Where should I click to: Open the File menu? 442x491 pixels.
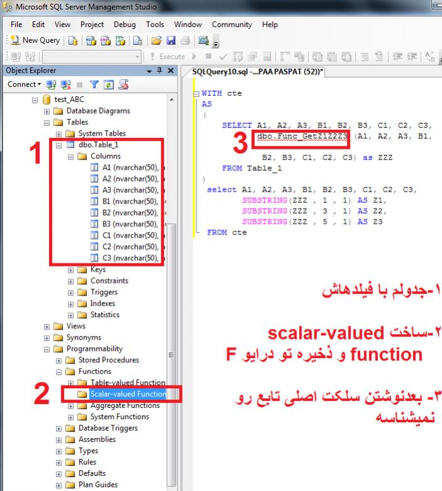coord(16,25)
